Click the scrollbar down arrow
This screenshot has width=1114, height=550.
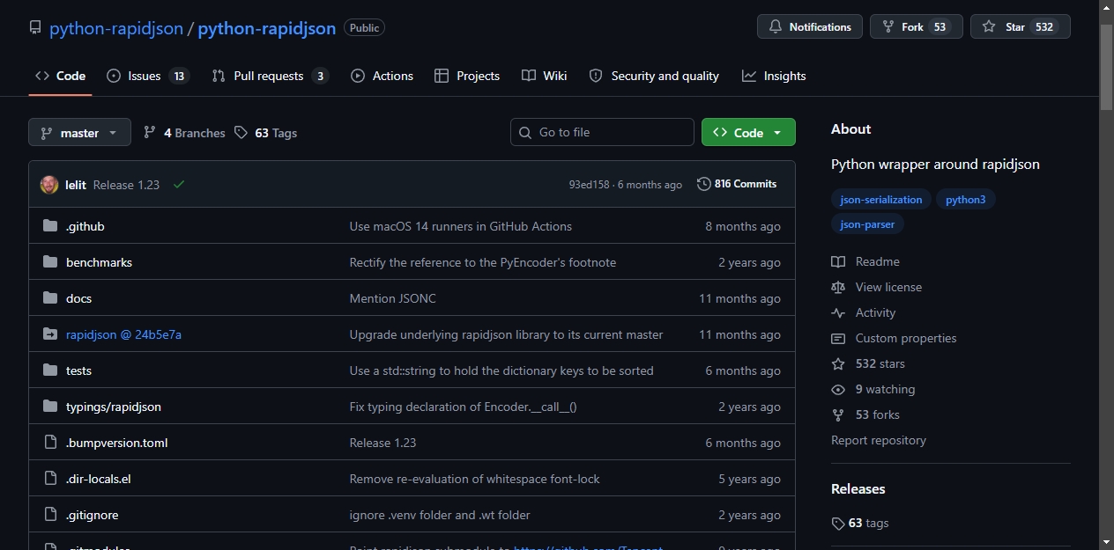1107,541
